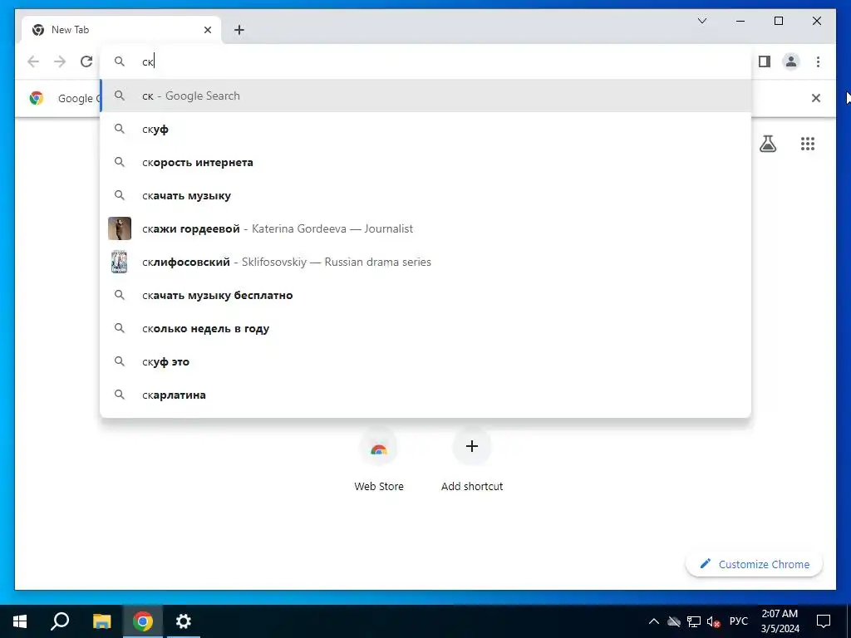Click Chrome logo in the info bar
This screenshot has height=638, width=851.
coord(37,98)
